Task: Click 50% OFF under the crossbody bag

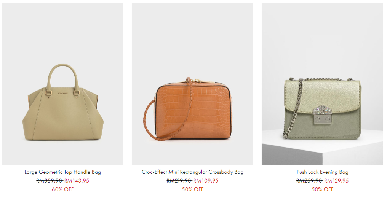Action: (192, 190)
